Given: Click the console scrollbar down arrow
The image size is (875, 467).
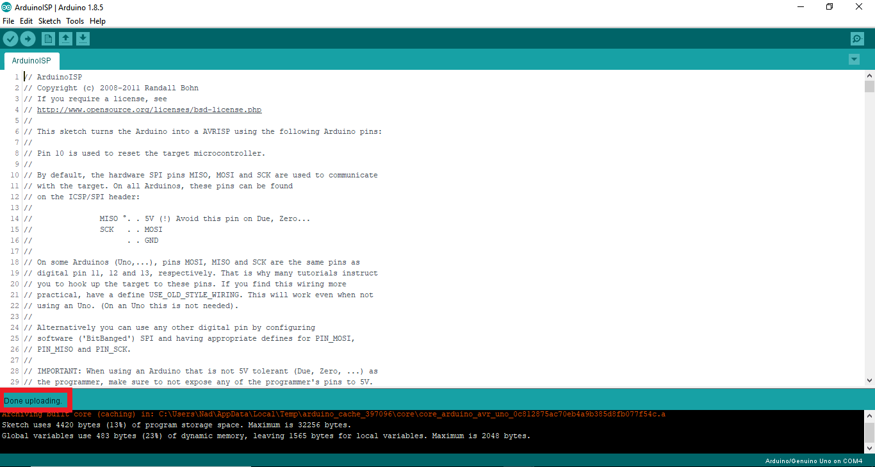Looking at the screenshot, I should tap(869, 448).
